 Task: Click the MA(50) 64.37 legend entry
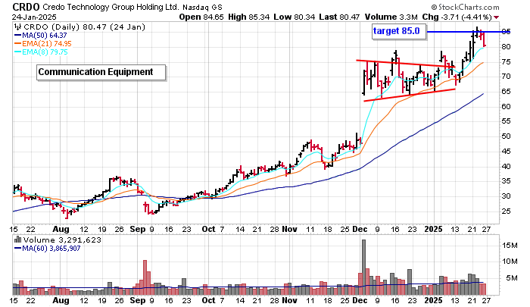click(x=41, y=35)
